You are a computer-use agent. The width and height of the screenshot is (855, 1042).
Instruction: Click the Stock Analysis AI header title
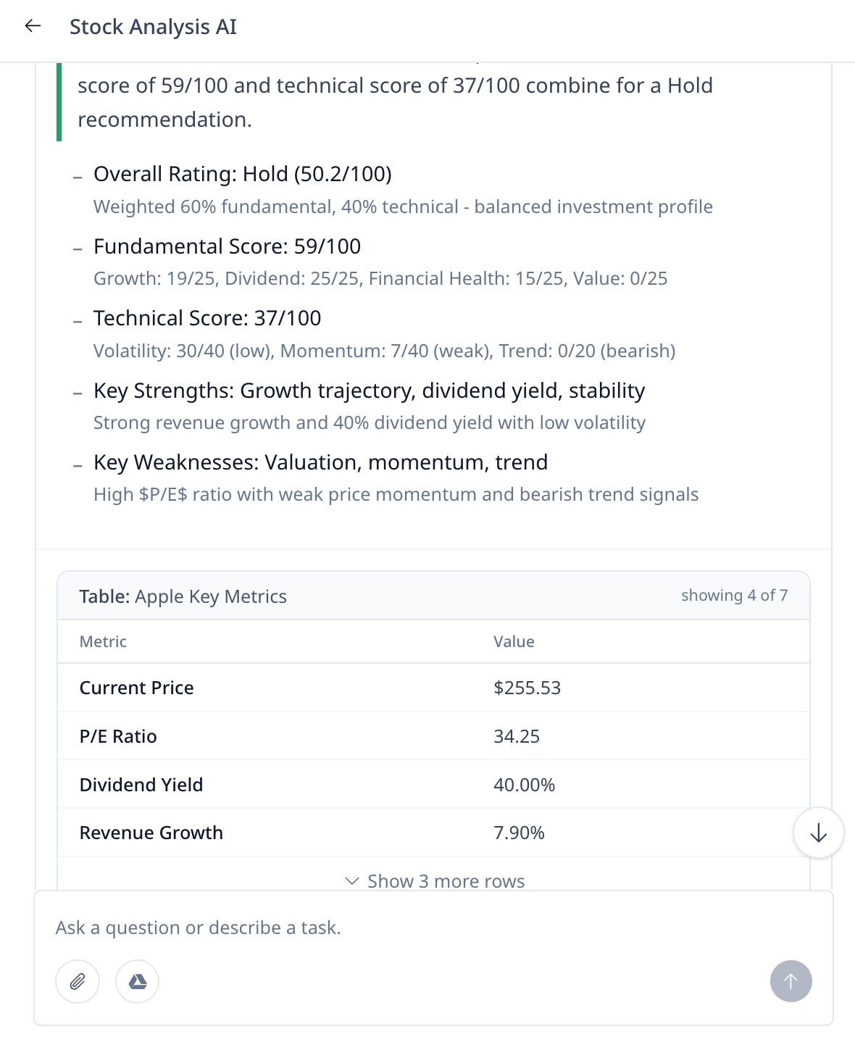(153, 27)
